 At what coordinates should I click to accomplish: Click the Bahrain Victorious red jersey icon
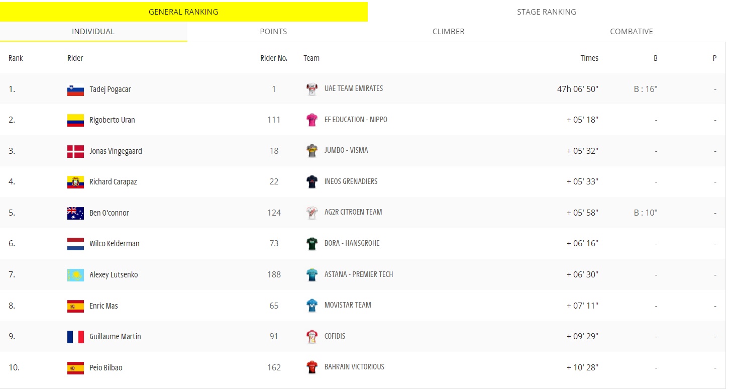312,367
